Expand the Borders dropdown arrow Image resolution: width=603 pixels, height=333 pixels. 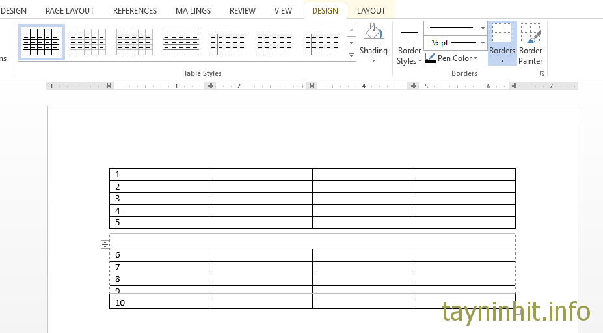pos(502,60)
